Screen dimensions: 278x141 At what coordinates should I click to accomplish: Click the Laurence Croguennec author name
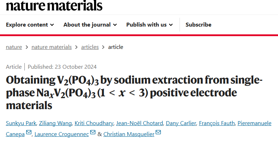point(62,134)
